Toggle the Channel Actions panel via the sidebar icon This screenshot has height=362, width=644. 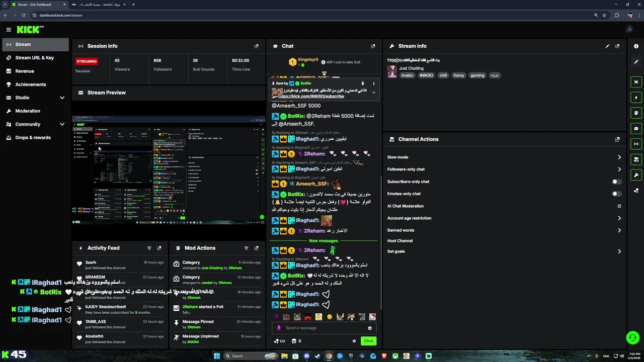636,159
